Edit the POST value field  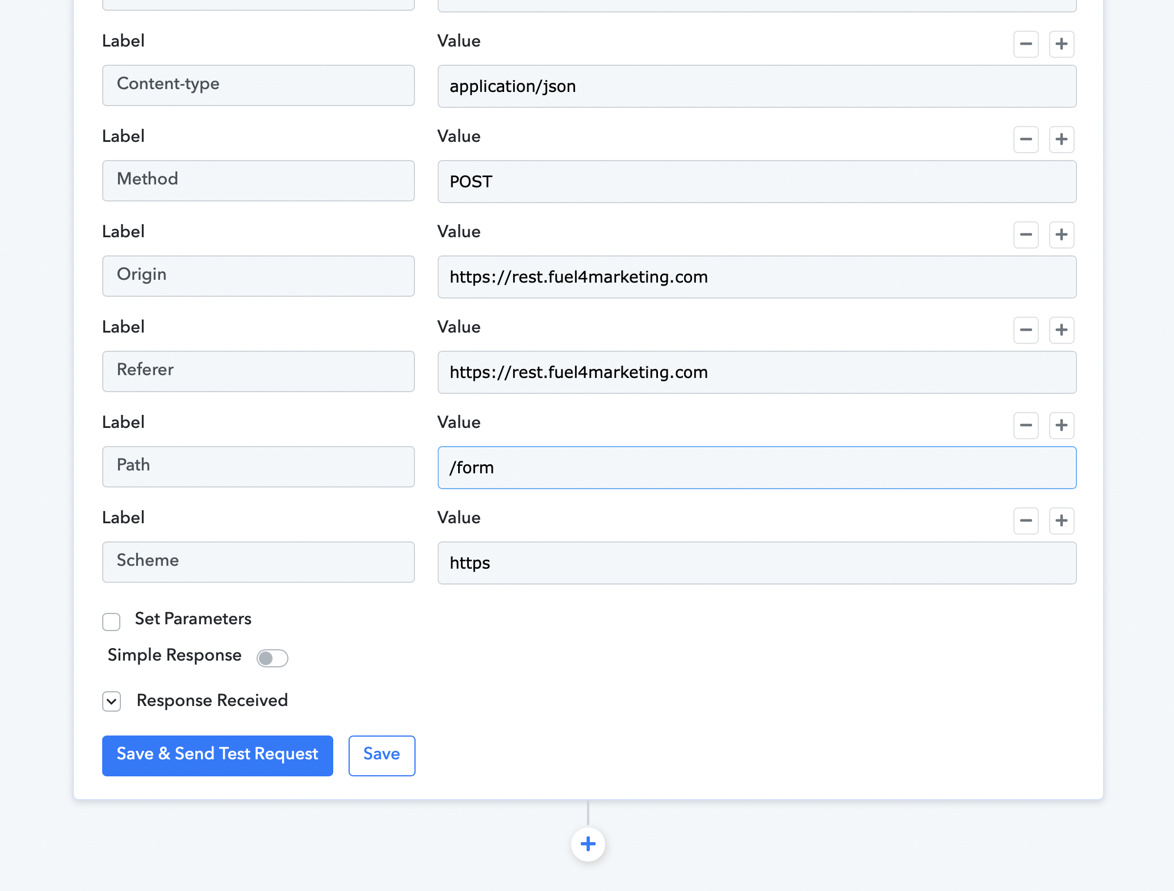757,182
